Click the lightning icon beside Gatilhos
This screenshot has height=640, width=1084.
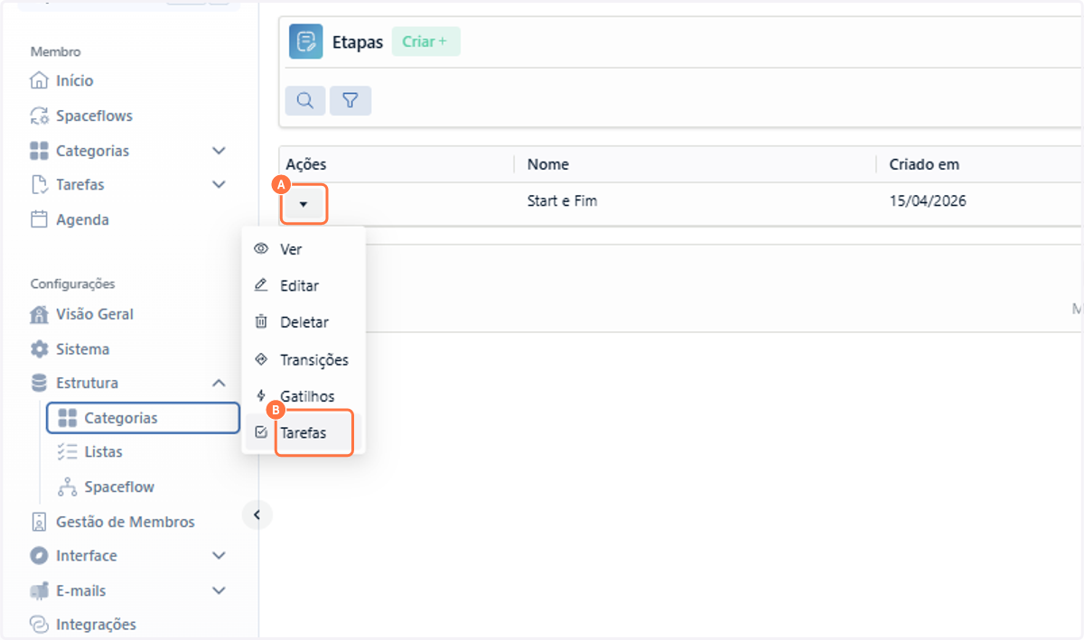click(x=261, y=396)
